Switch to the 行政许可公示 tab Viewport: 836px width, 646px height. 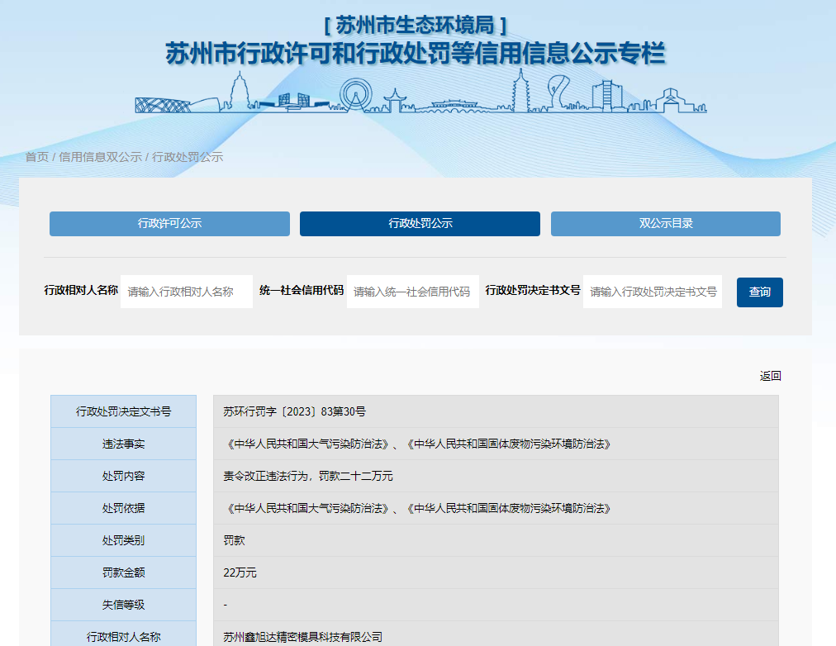click(169, 223)
